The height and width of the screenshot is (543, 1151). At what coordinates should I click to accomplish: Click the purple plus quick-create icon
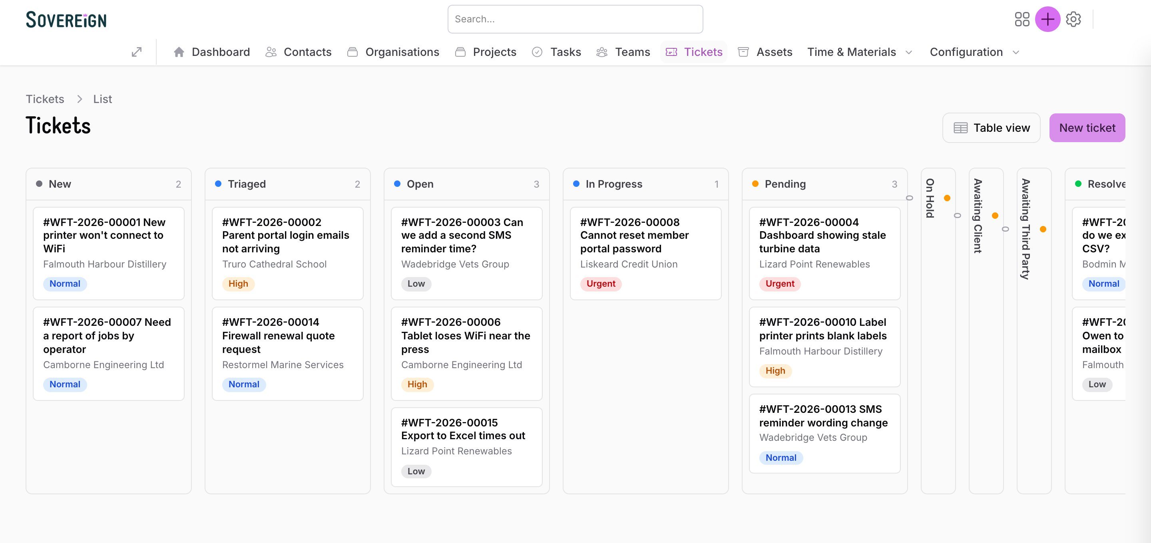coord(1047,19)
